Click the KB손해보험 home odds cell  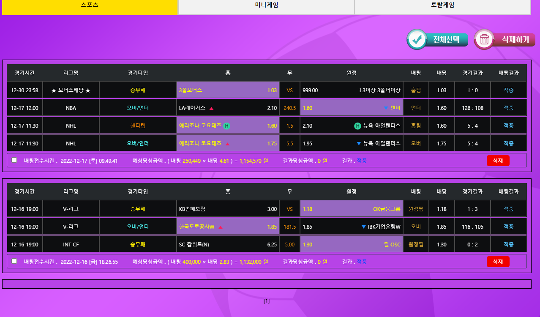tap(228, 209)
